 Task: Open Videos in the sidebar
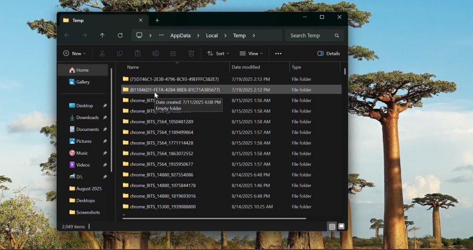(83, 164)
